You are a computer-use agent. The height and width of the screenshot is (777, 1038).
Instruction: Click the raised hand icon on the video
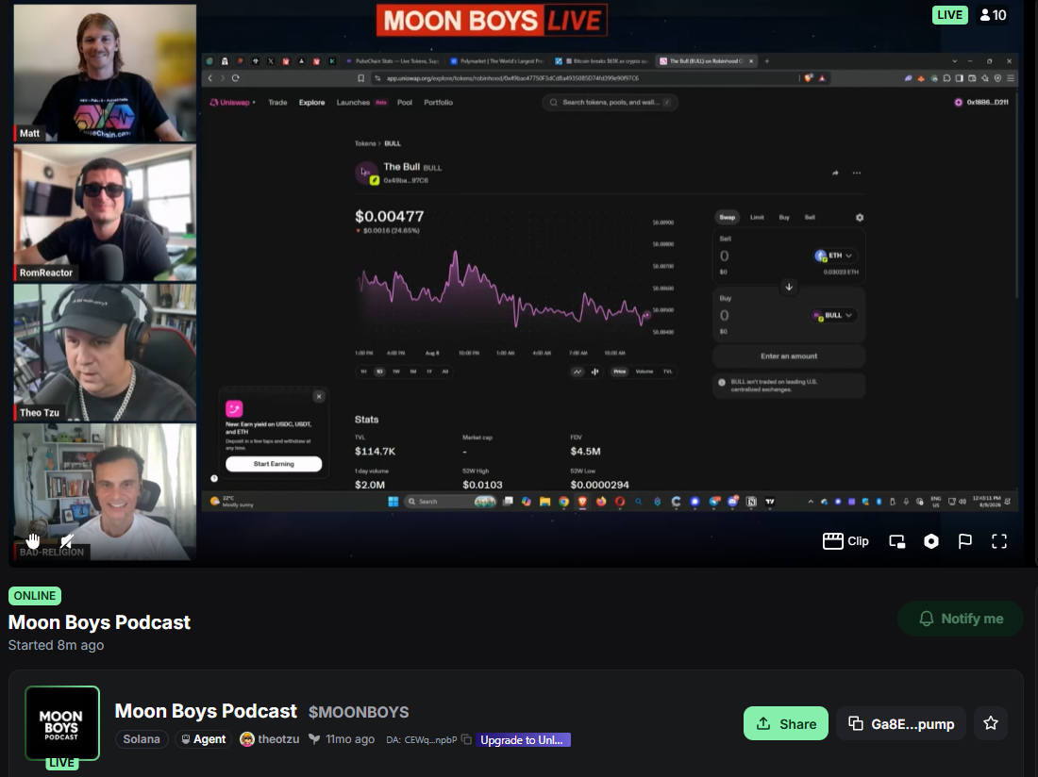tap(32, 541)
